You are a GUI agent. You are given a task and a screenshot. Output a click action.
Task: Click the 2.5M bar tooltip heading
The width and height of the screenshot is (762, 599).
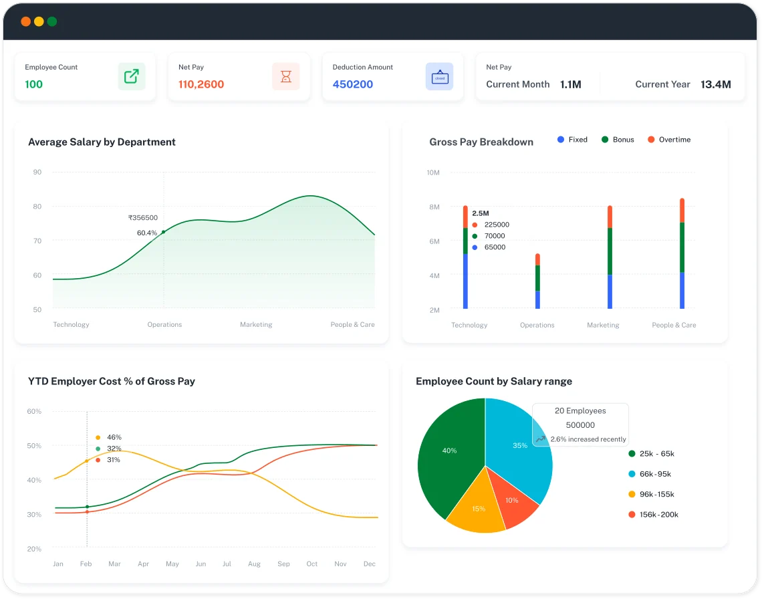[x=481, y=213]
